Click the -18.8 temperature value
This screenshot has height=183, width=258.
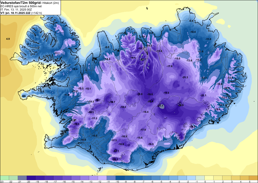point(140,94)
